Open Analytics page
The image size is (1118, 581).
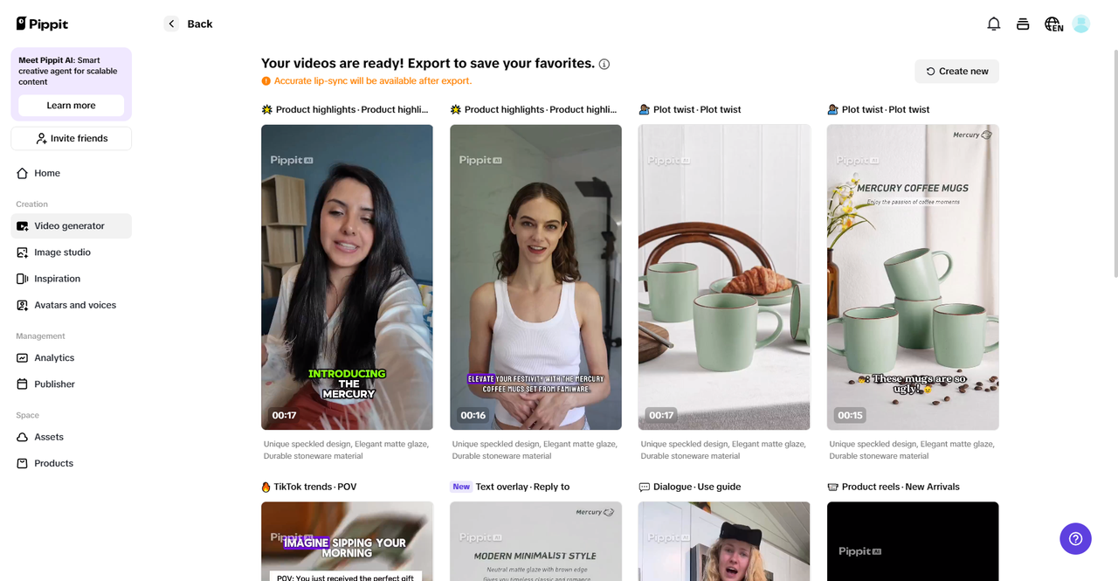tap(72, 357)
